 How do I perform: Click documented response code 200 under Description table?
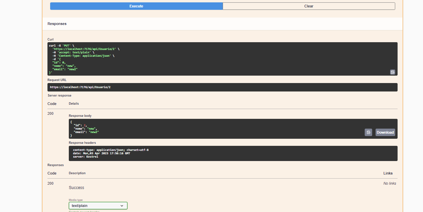[51, 183]
